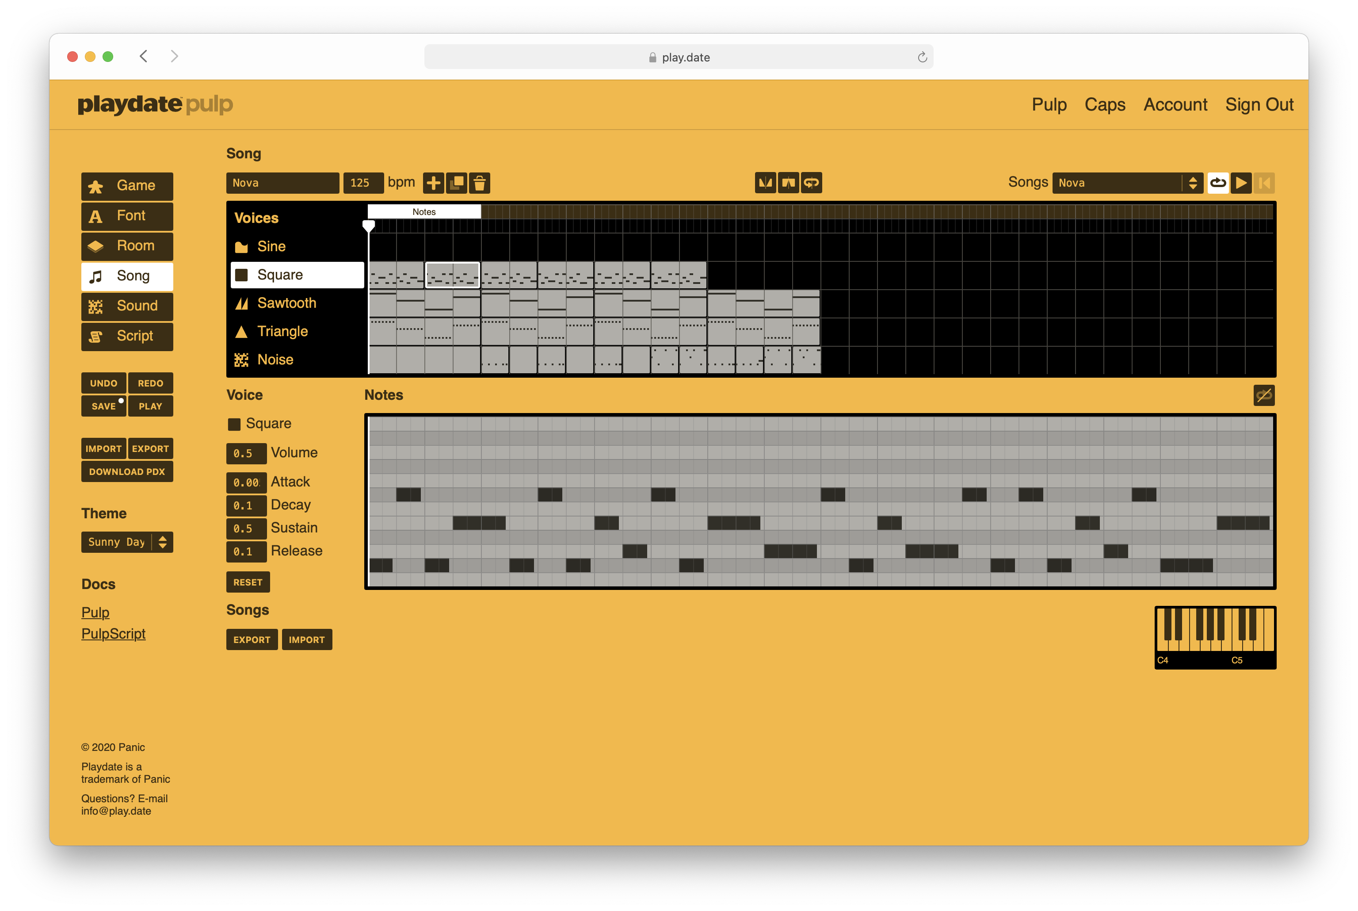Switch to the Room editor
This screenshot has width=1358, height=911.
tap(127, 246)
